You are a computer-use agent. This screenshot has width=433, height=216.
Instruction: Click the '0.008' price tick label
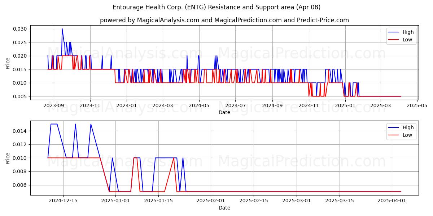coord(21,172)
